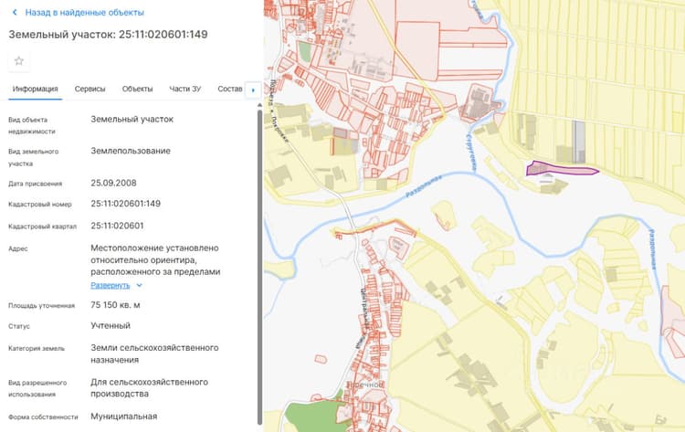The width and height of the screenshot is (685, 432).
Task: Click the scrollbar up arrow in the info panel
Action: point(260,105)
